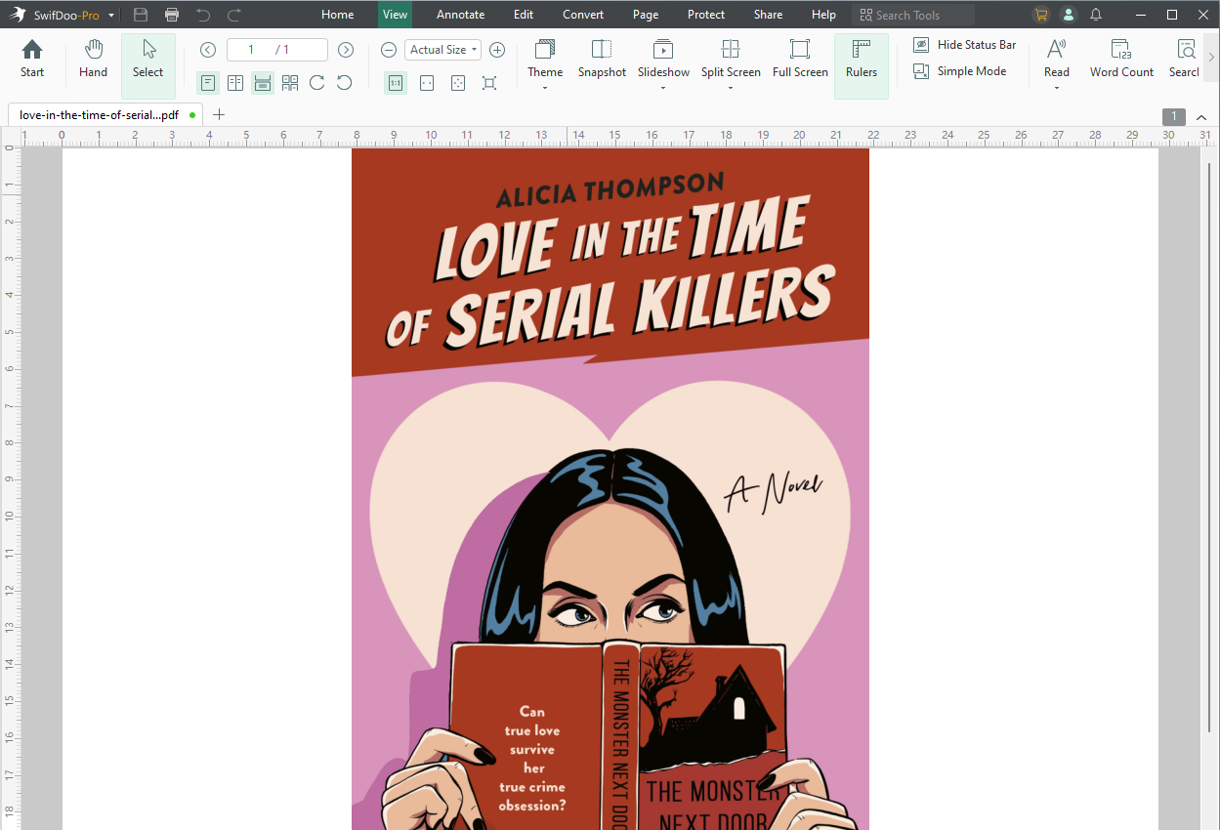
Task: Select the View tab
Action: (396, 15)
